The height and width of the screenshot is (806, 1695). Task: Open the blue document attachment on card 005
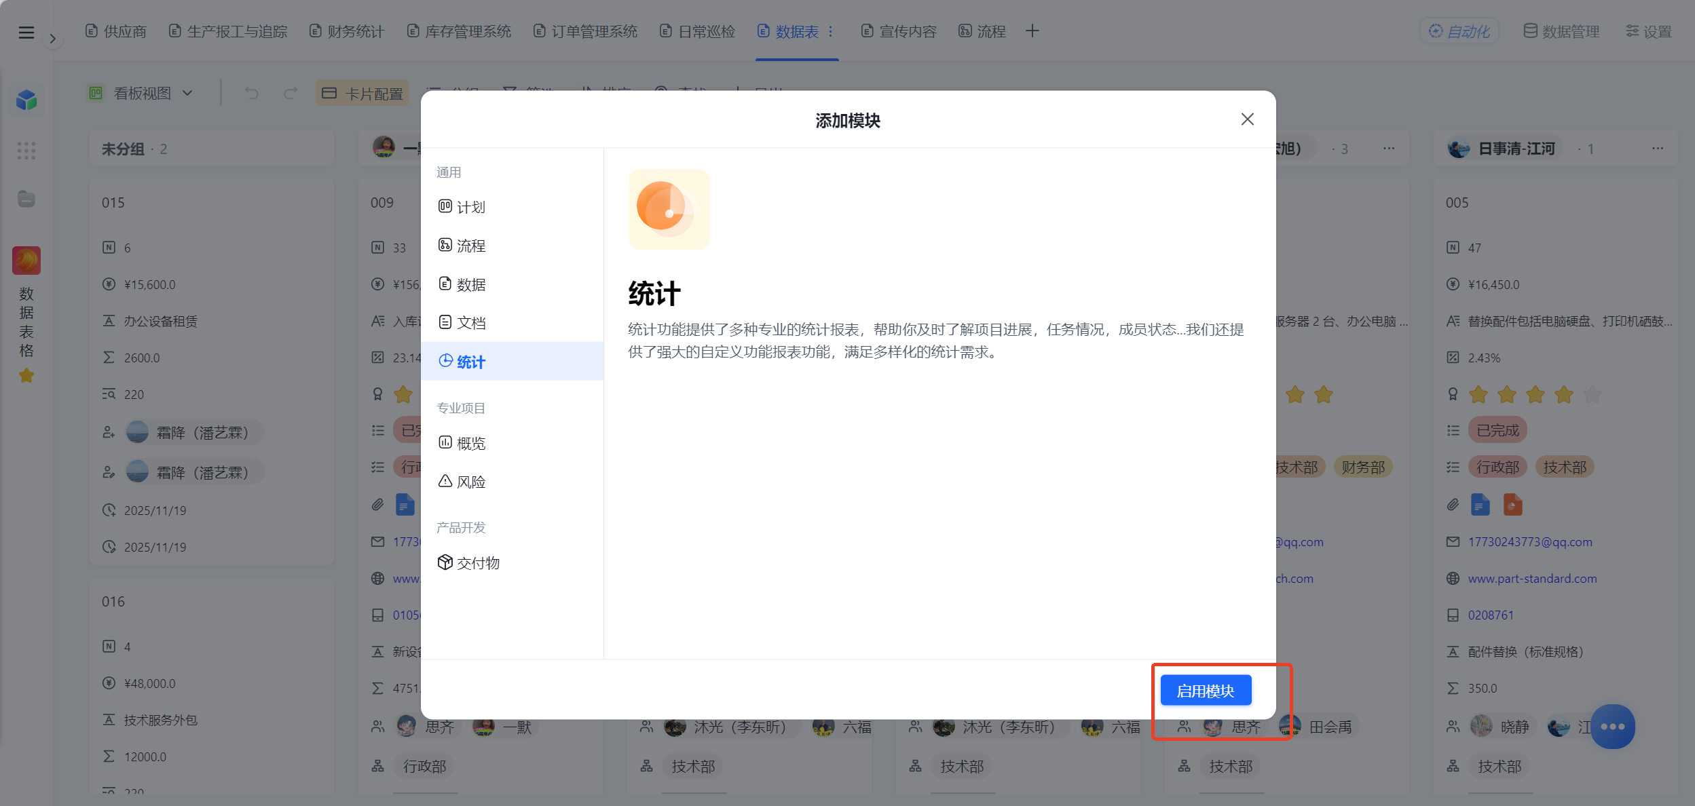point(1480,505)
